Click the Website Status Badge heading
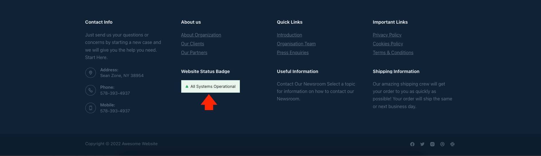The image size is (541, 156). 205,71
